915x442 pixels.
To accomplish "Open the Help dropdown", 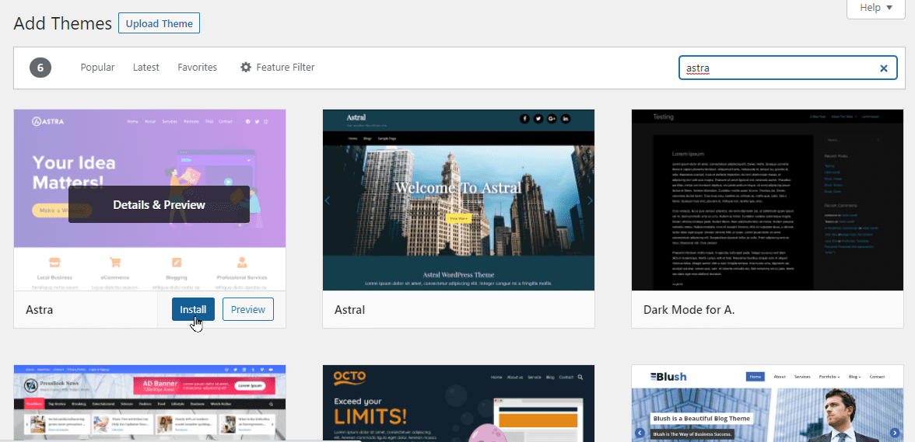I will (876, 8).
